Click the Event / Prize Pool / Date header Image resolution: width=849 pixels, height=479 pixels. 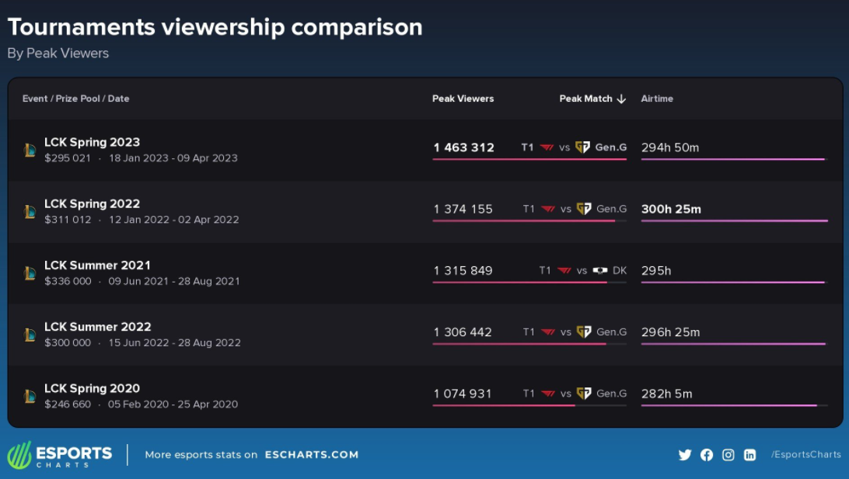[x=76, y=99]
